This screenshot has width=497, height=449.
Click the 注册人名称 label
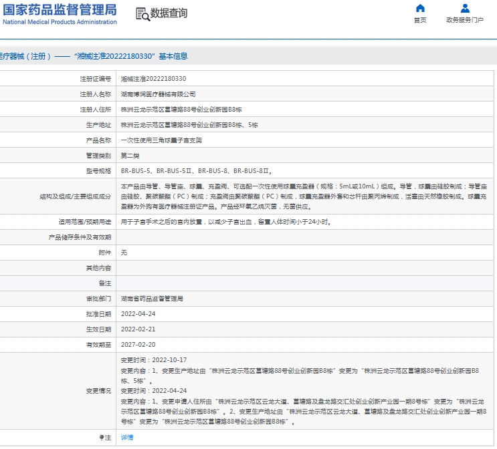tap(96, 94)
